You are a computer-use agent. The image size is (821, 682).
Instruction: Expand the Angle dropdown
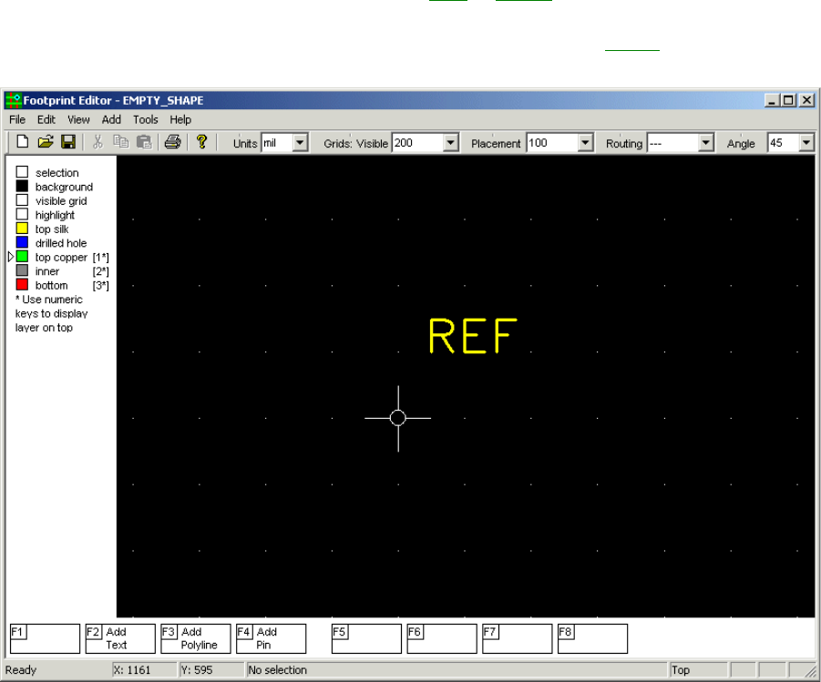pos(806,143)
